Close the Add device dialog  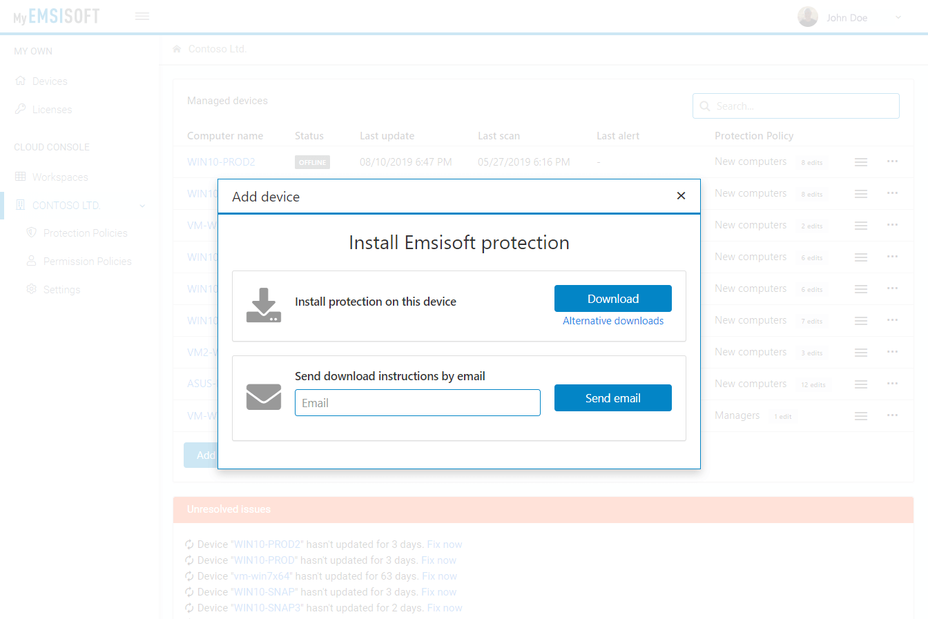(681, 196)
